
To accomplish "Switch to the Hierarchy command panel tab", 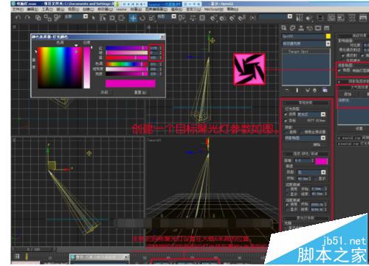I will pyautogui.click(x=301, y=28).
